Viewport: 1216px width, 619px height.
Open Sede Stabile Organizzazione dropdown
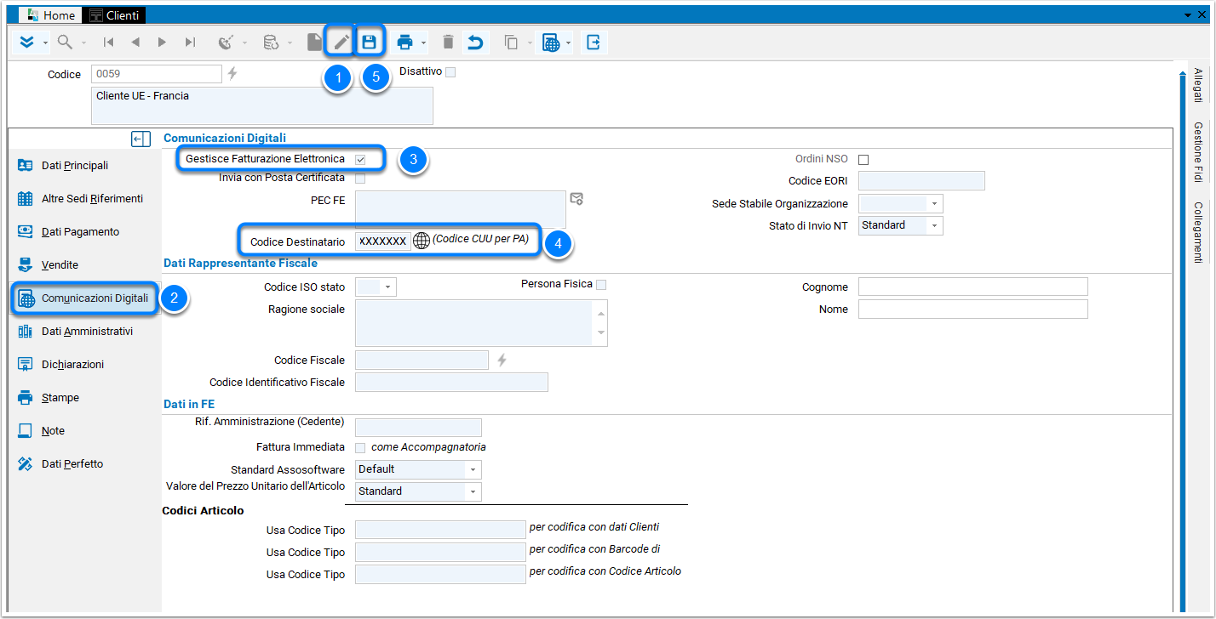(x=934, y=204)
